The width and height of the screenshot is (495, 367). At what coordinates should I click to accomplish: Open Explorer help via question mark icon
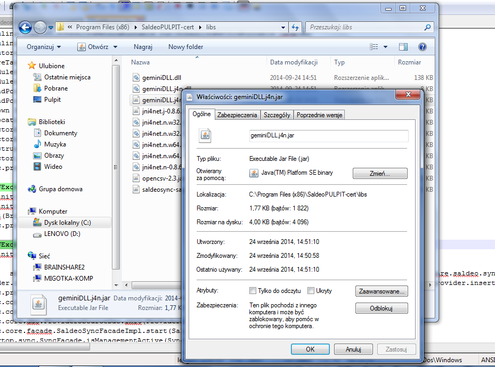click(x=423, y=47)
